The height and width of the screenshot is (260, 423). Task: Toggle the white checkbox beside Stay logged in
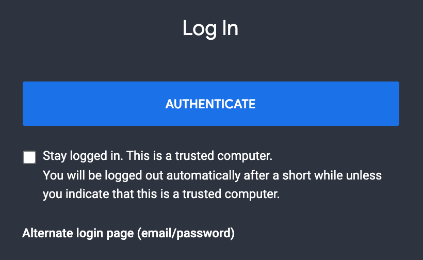click(x=29, y=157)
